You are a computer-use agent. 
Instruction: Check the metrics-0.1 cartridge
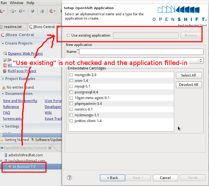71,109
